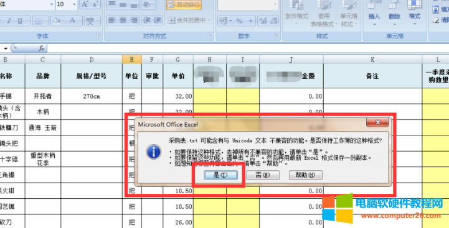Click the 是(Y) button in the Excel dialog
The width and height of the screenshot is (449, 228).
(220, 175)
